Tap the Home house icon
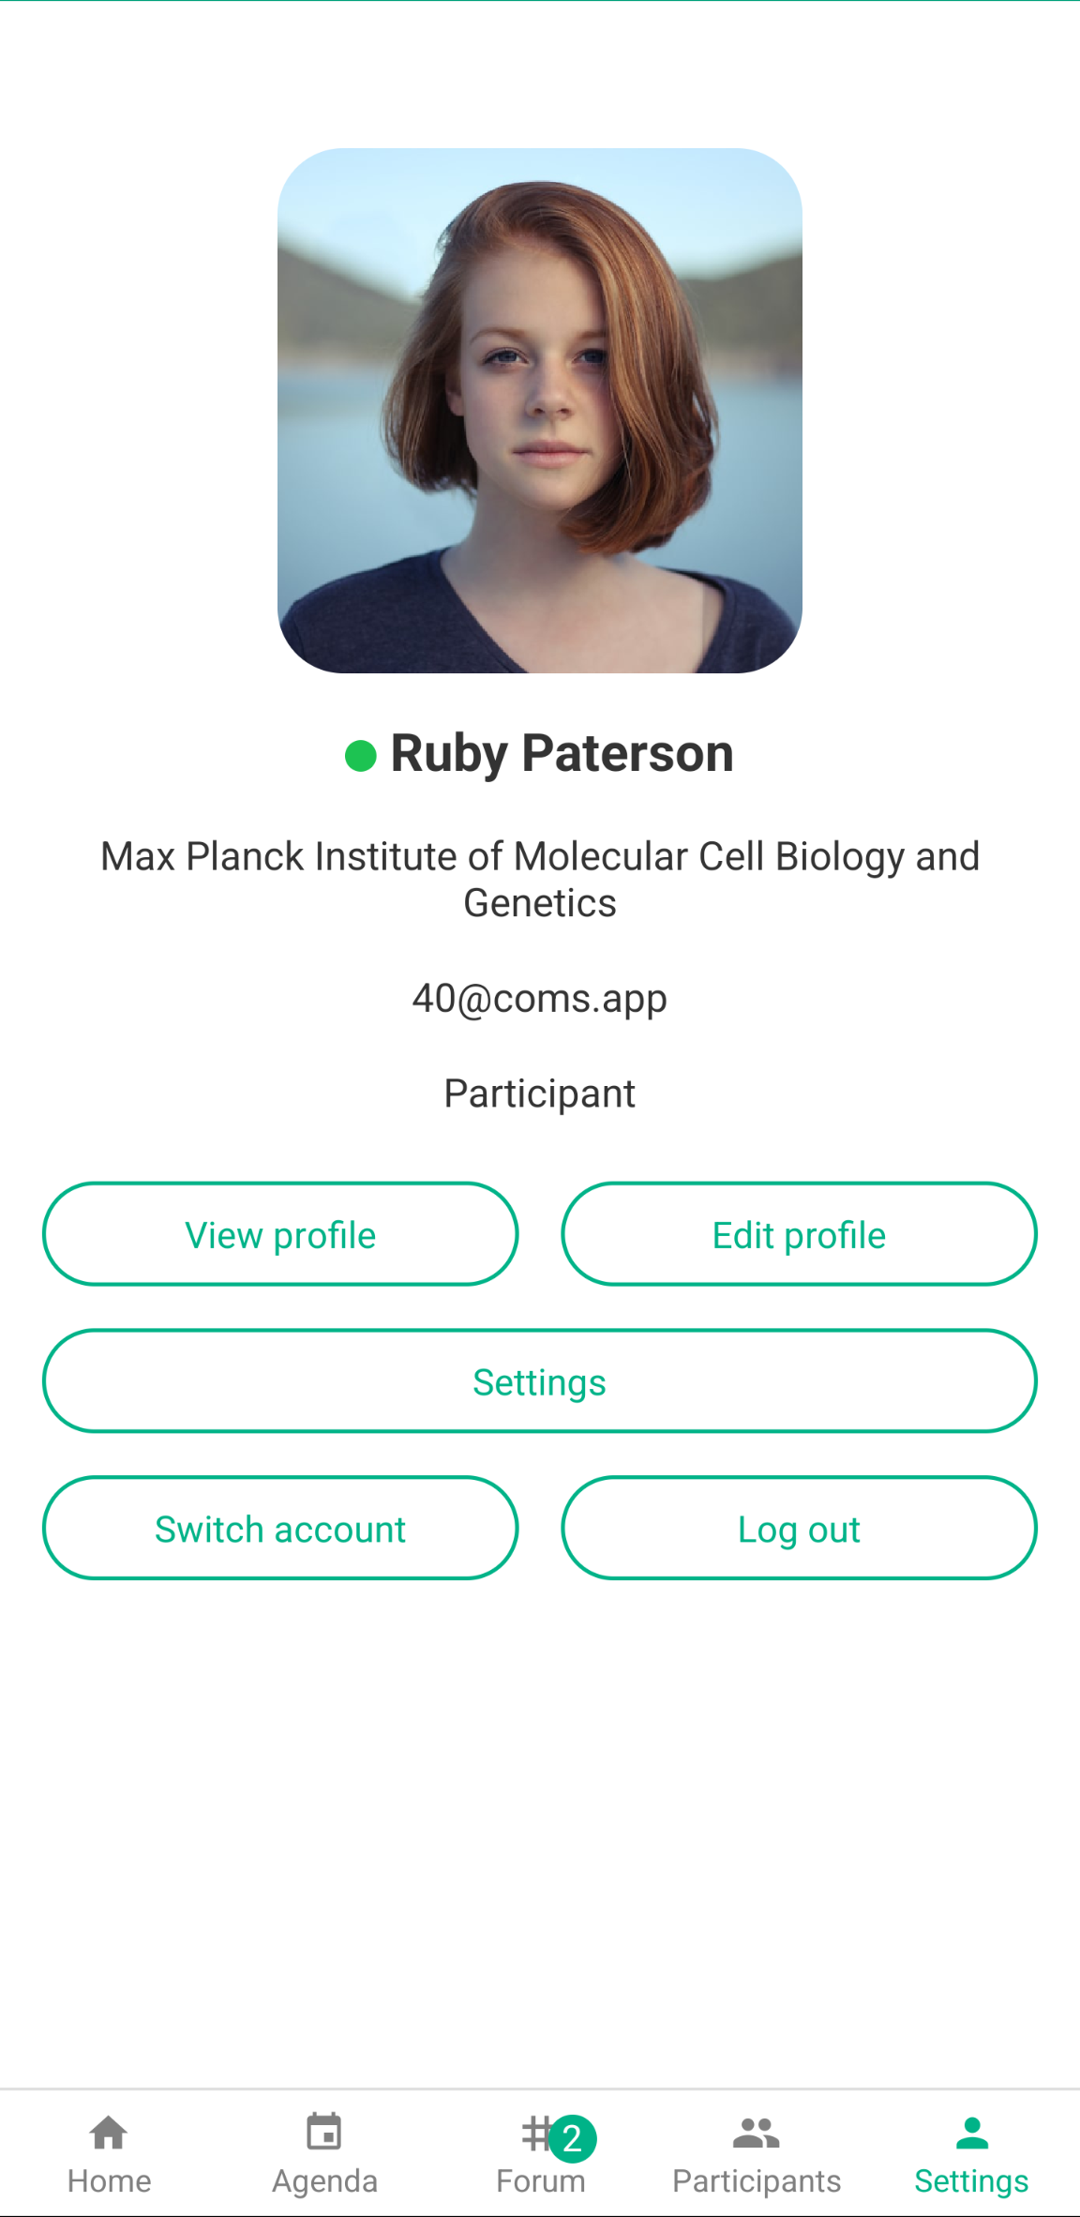1080x2217 pixels. [109, 2133]
